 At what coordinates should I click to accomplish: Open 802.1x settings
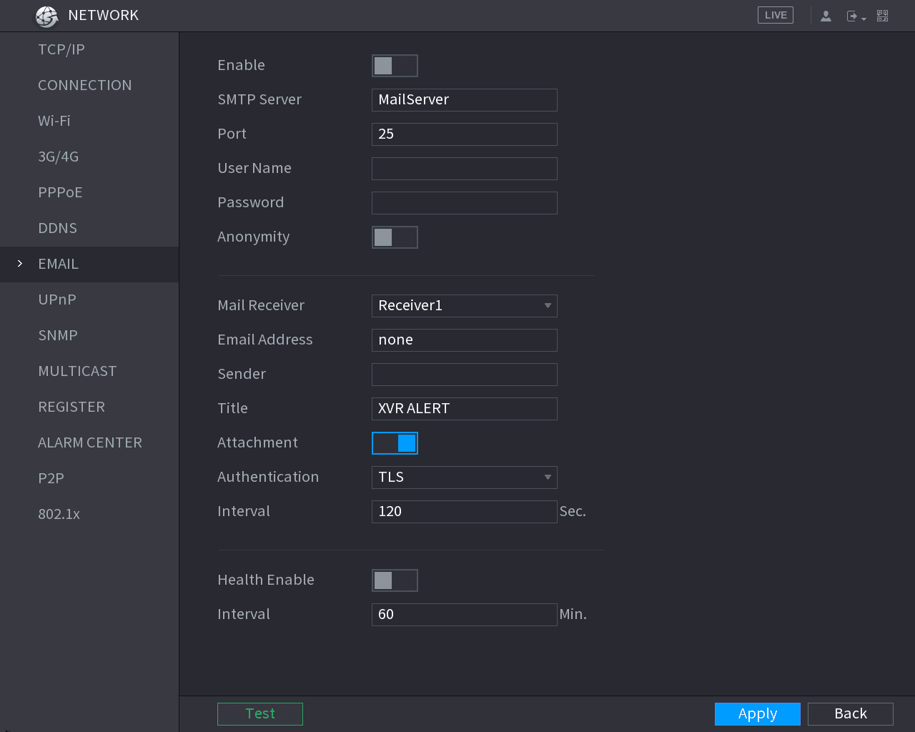click(89, 514)
